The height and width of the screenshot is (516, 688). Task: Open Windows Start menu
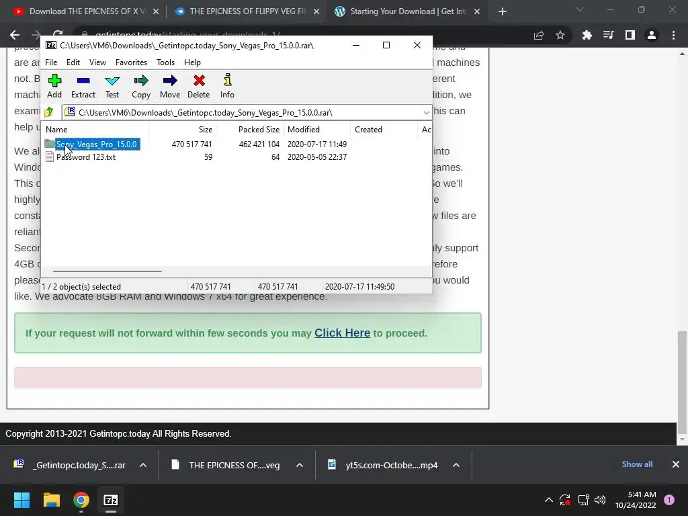(x=21, y=500)
